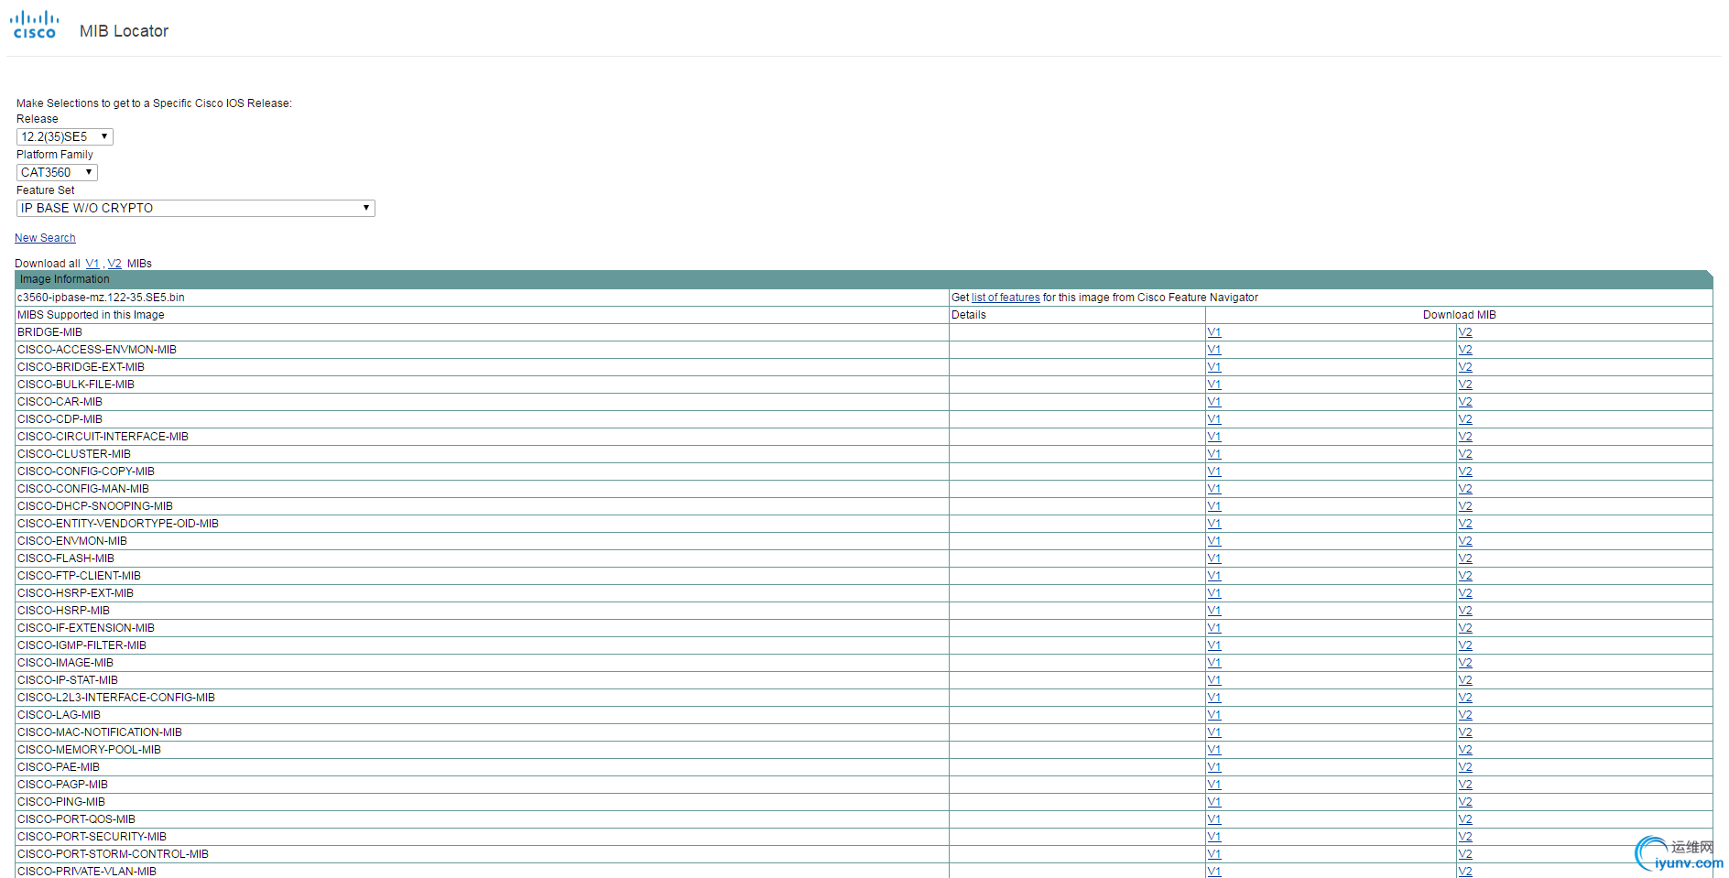Download V2 of CISCO-L2L3-INTERFACE-CONFIG-MIB
Image resolution: width=1729 pixels, height=878 pixels.
click(x=1465, y=698)
